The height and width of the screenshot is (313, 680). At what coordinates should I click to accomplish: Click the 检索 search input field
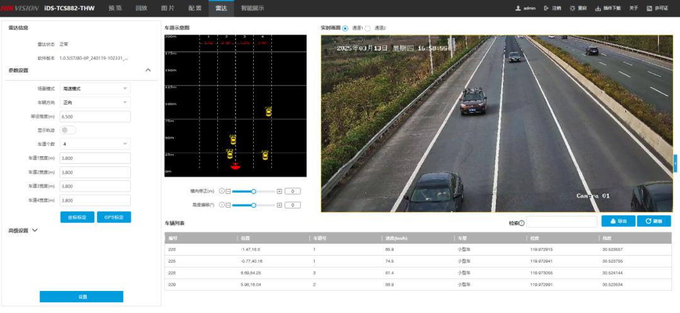(562, 222)
